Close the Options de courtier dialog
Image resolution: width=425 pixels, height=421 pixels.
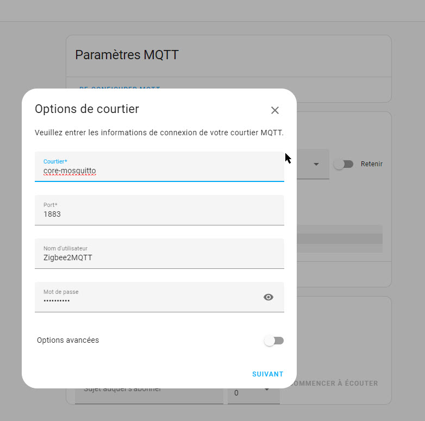(x=275, y=110)
